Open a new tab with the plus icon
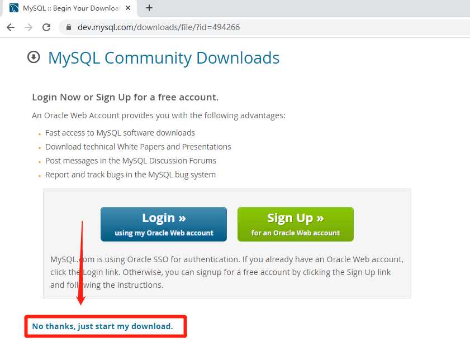 (x=149, y=8)
